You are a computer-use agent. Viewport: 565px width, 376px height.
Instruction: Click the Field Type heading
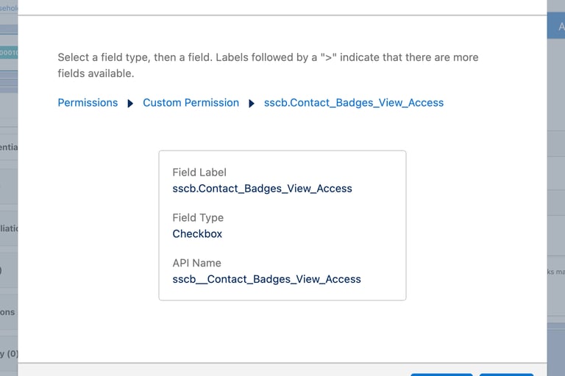(x=198, y=217)
